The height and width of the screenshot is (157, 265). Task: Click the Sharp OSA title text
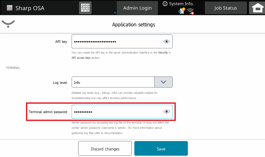click(30, 8)
